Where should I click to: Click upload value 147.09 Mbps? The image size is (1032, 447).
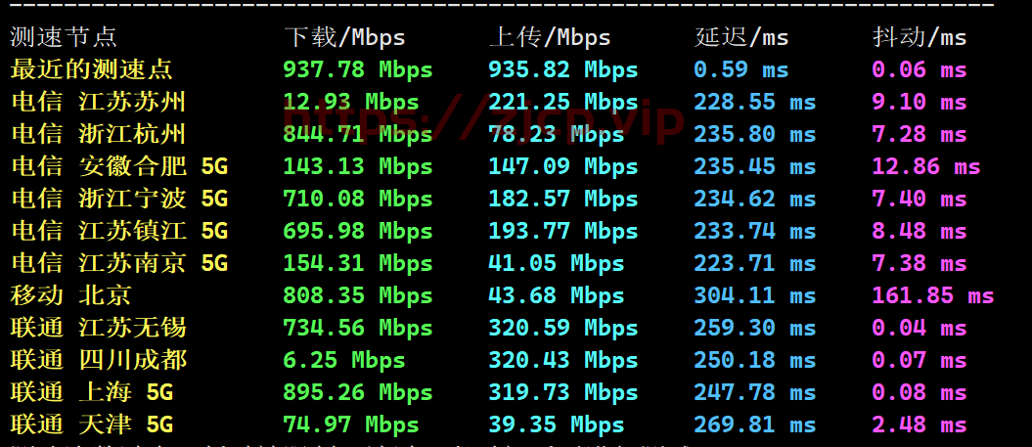tap(563, 166)
